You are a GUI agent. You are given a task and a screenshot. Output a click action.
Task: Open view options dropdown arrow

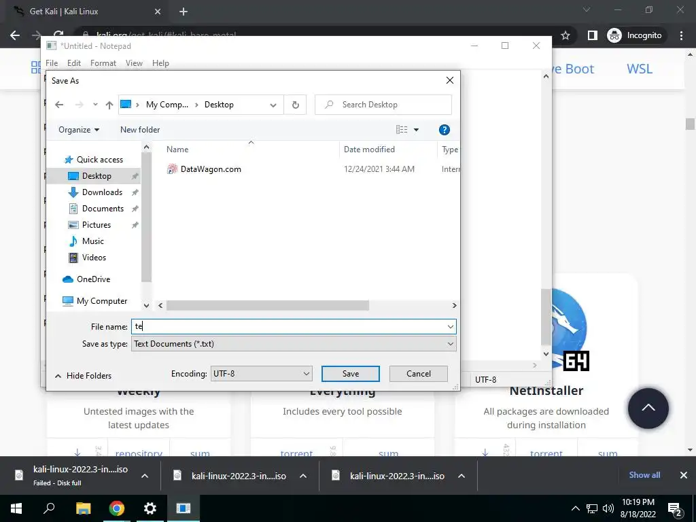(417, 130)
